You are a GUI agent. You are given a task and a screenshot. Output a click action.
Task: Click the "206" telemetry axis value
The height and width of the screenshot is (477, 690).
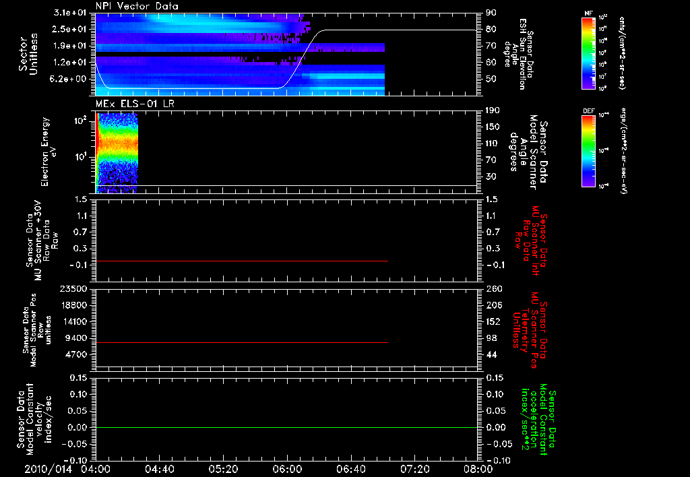493,305
